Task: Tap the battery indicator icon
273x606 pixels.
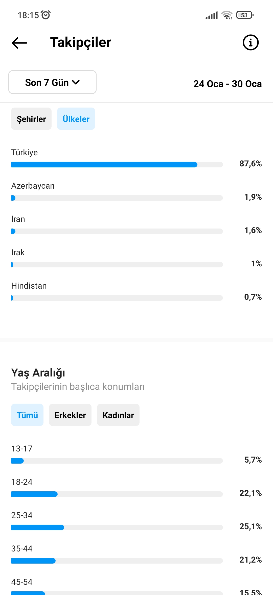Action: [245, 15]
